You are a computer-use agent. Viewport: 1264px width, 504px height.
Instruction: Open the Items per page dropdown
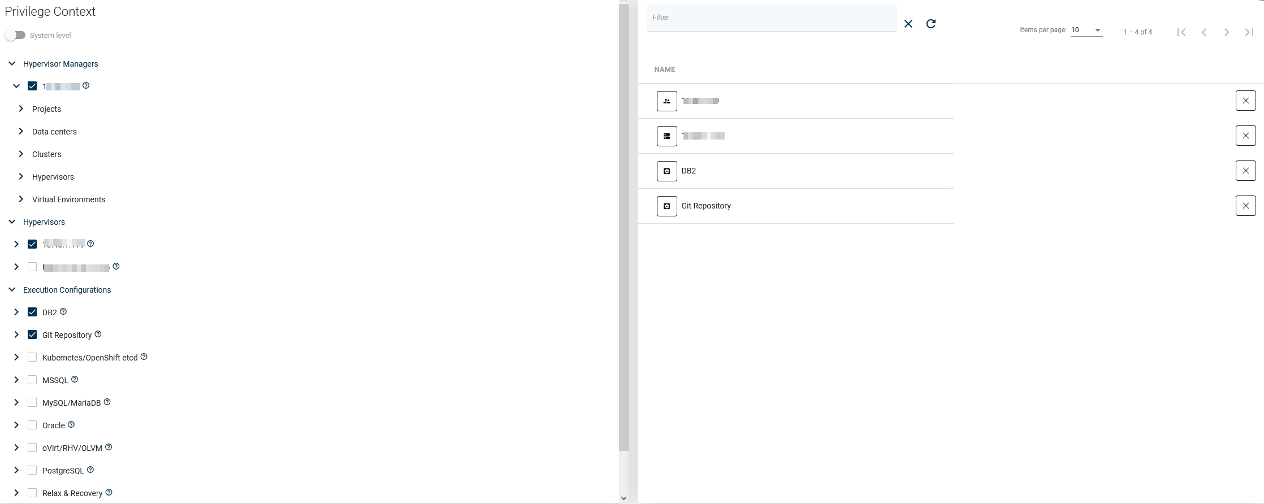click(1086, 31)
